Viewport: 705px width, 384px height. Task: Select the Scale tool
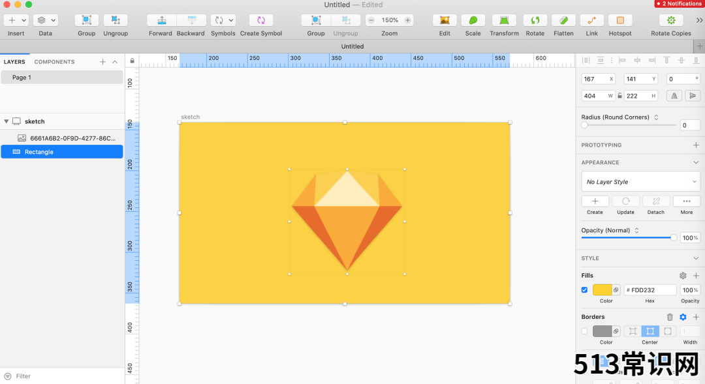tap(473, 20)
